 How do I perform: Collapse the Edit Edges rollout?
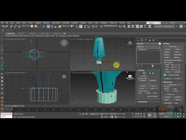(x=166, y=44)
